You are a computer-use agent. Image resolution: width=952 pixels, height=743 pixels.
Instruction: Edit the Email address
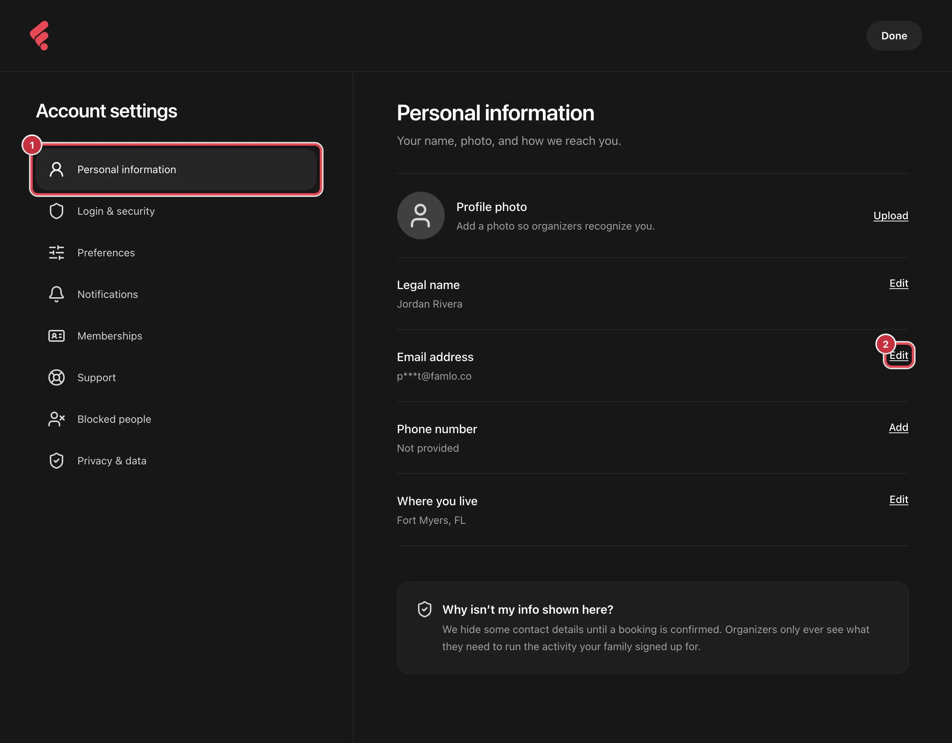coord(898,356)
